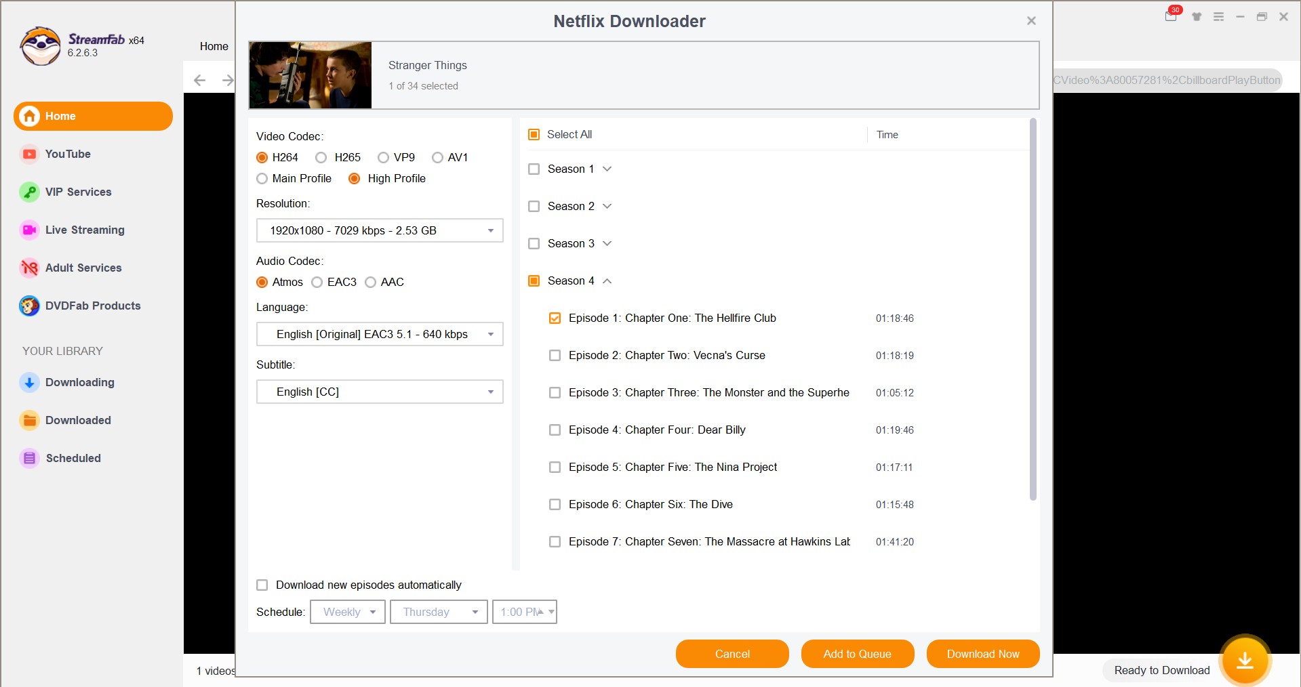The height and width of the screenshot is (687, 1301).
Task: Click the Download Now button
Action: coord(982,654)
